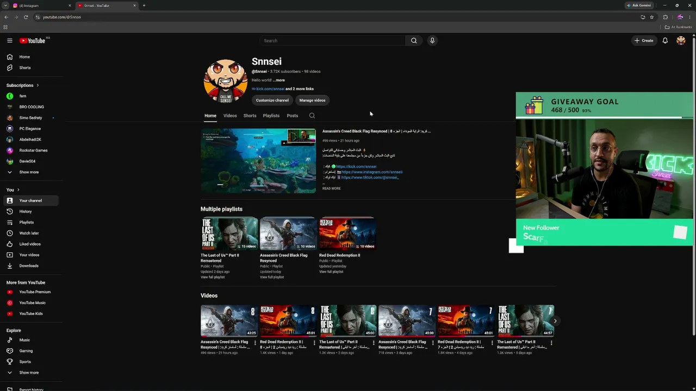The width and height of the screenshot is (696, 391).
Task: Reload the page in the browser
Action: 26,17
